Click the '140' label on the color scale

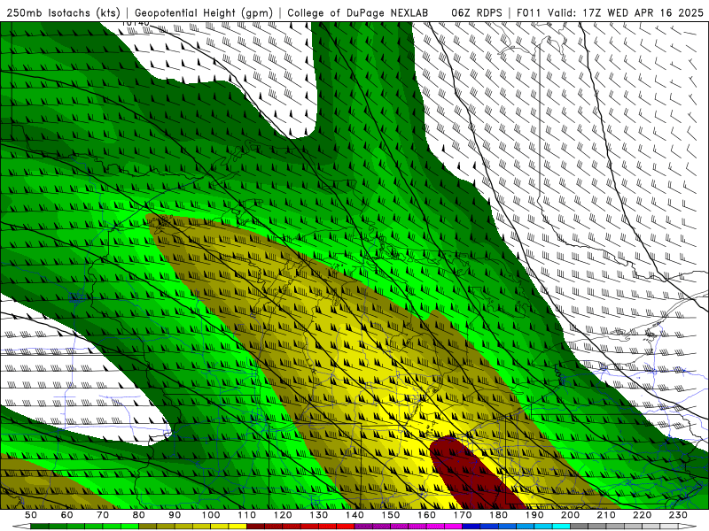[x=354, y=515]
